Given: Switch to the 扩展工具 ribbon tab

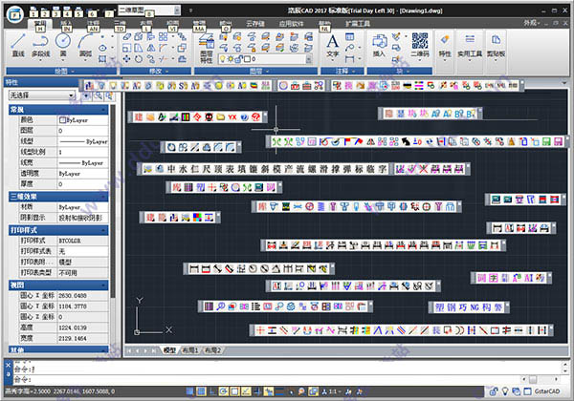Looking at the screenshot, I should click(358, 24).
